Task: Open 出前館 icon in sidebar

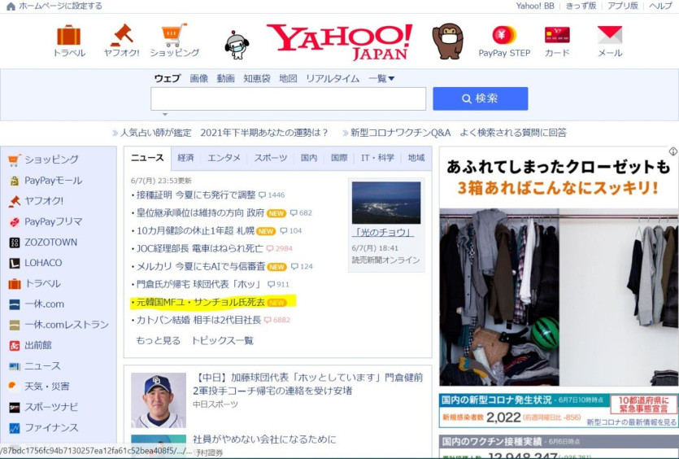Action: point(15,345)
